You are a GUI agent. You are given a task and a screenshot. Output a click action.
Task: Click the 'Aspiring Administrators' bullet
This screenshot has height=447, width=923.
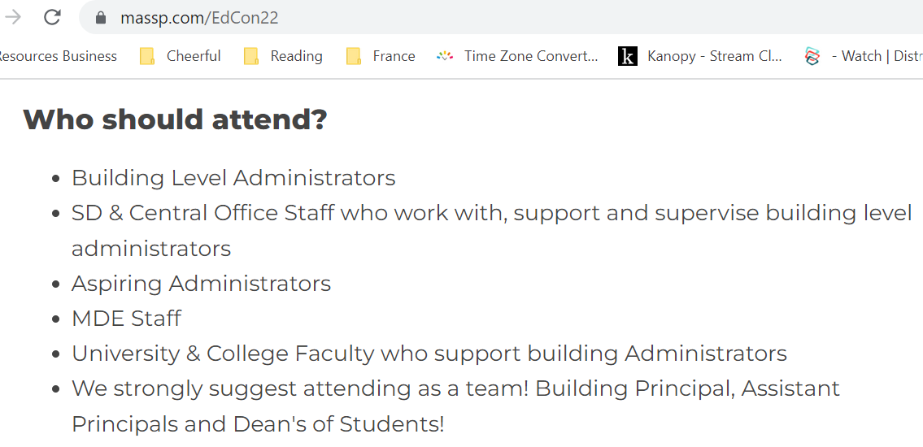click(201, 284)
